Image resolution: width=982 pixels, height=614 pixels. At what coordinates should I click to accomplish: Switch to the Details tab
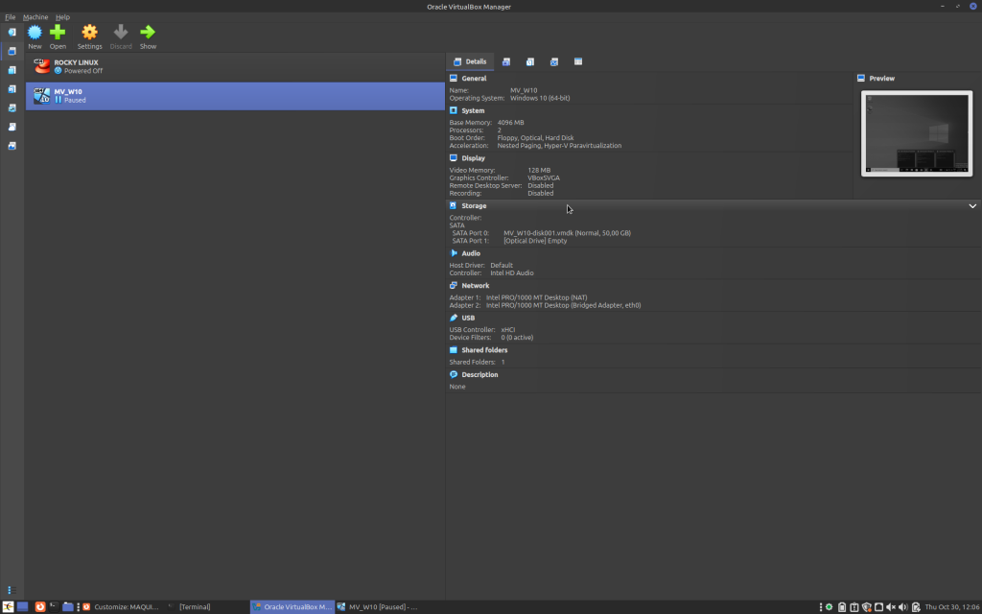pos(470,61)
